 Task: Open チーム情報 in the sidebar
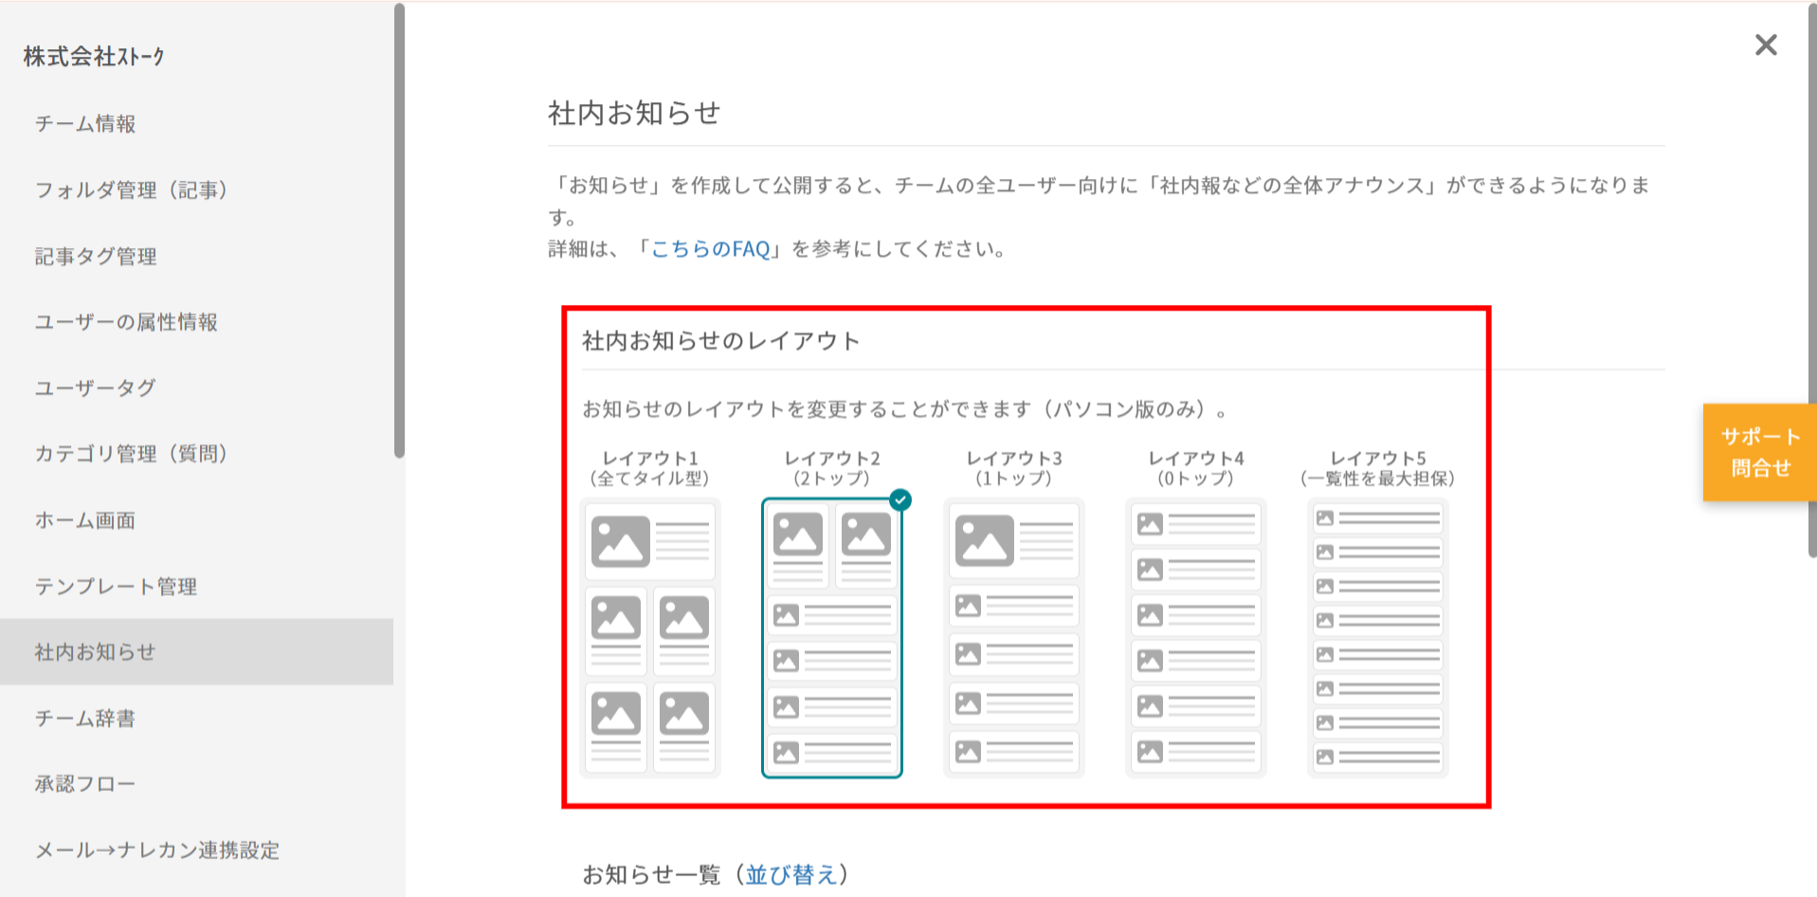(x=85, y=124)
